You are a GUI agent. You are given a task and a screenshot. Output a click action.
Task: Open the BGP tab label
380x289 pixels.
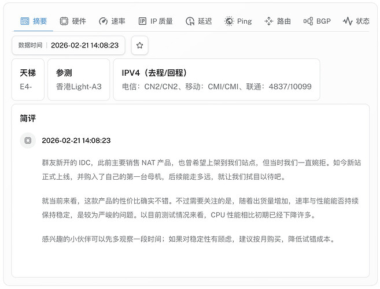coord(323,21)
